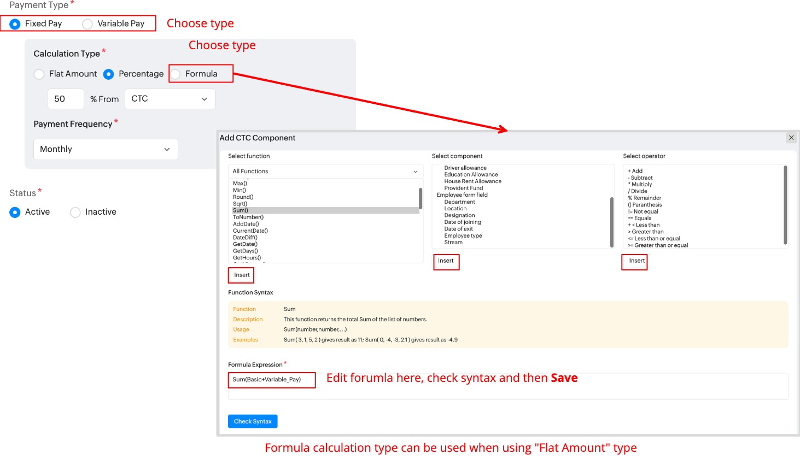Set status to Active
This screenshot has width=800, height=460.
tap(15, 213)
